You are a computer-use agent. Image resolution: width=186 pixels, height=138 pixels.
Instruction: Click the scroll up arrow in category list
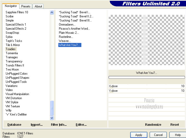pos(52,13)
